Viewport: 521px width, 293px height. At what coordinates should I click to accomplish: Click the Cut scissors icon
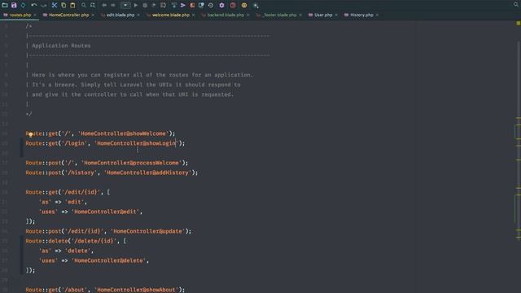tap(55, 6)
